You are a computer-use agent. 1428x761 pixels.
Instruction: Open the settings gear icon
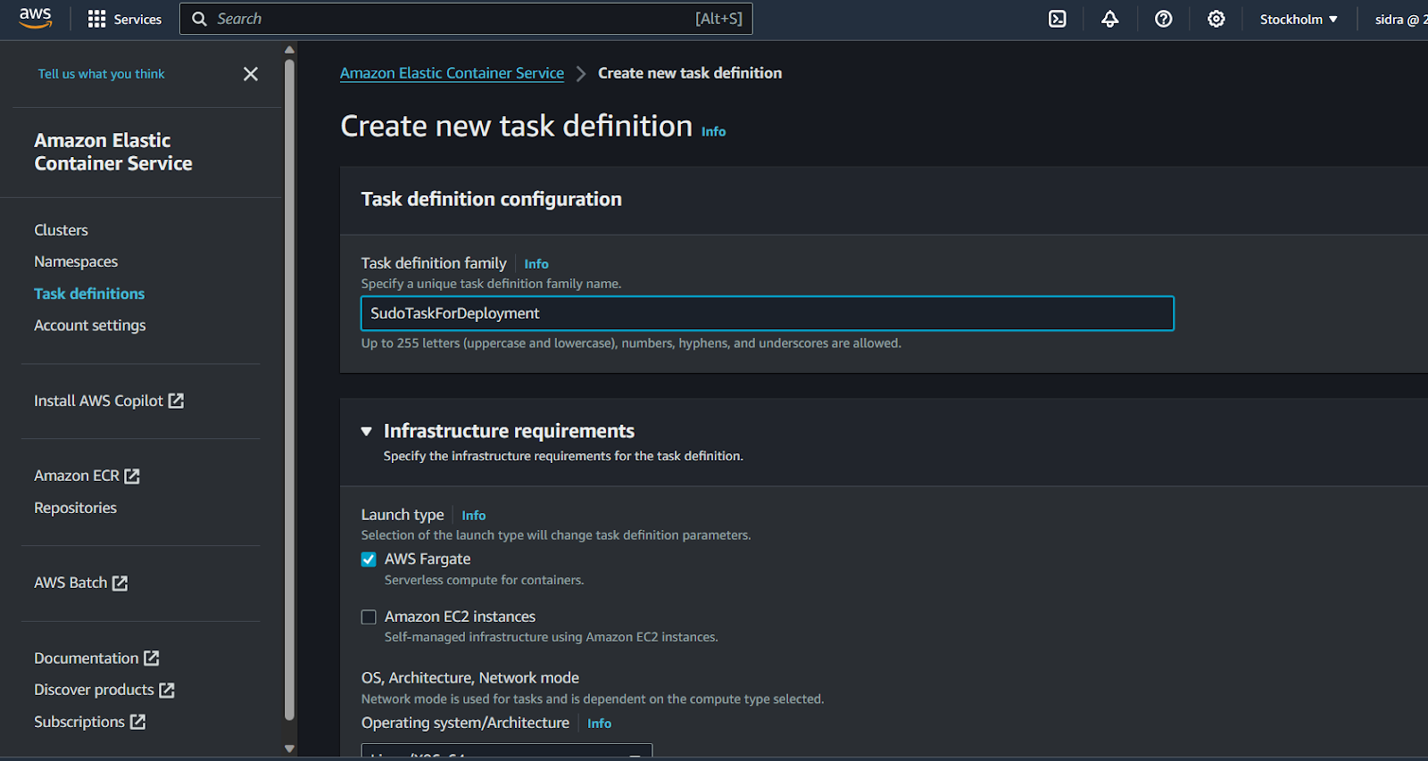point(1216,19)
